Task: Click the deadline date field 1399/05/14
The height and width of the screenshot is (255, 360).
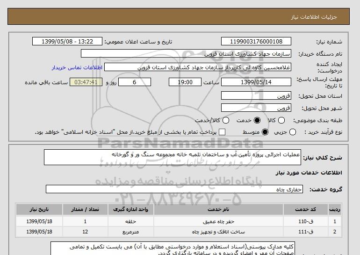Action: (256, 82)
